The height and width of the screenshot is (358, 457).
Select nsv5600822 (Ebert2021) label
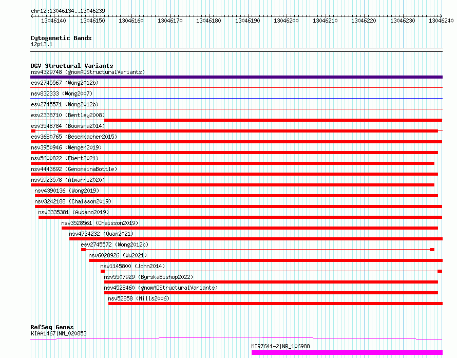point(65,158)
